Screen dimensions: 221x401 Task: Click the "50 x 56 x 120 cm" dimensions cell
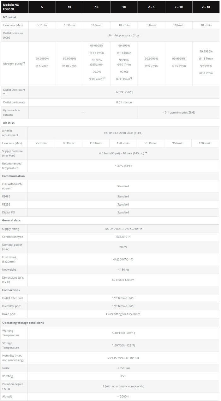(x=123, y=280)
